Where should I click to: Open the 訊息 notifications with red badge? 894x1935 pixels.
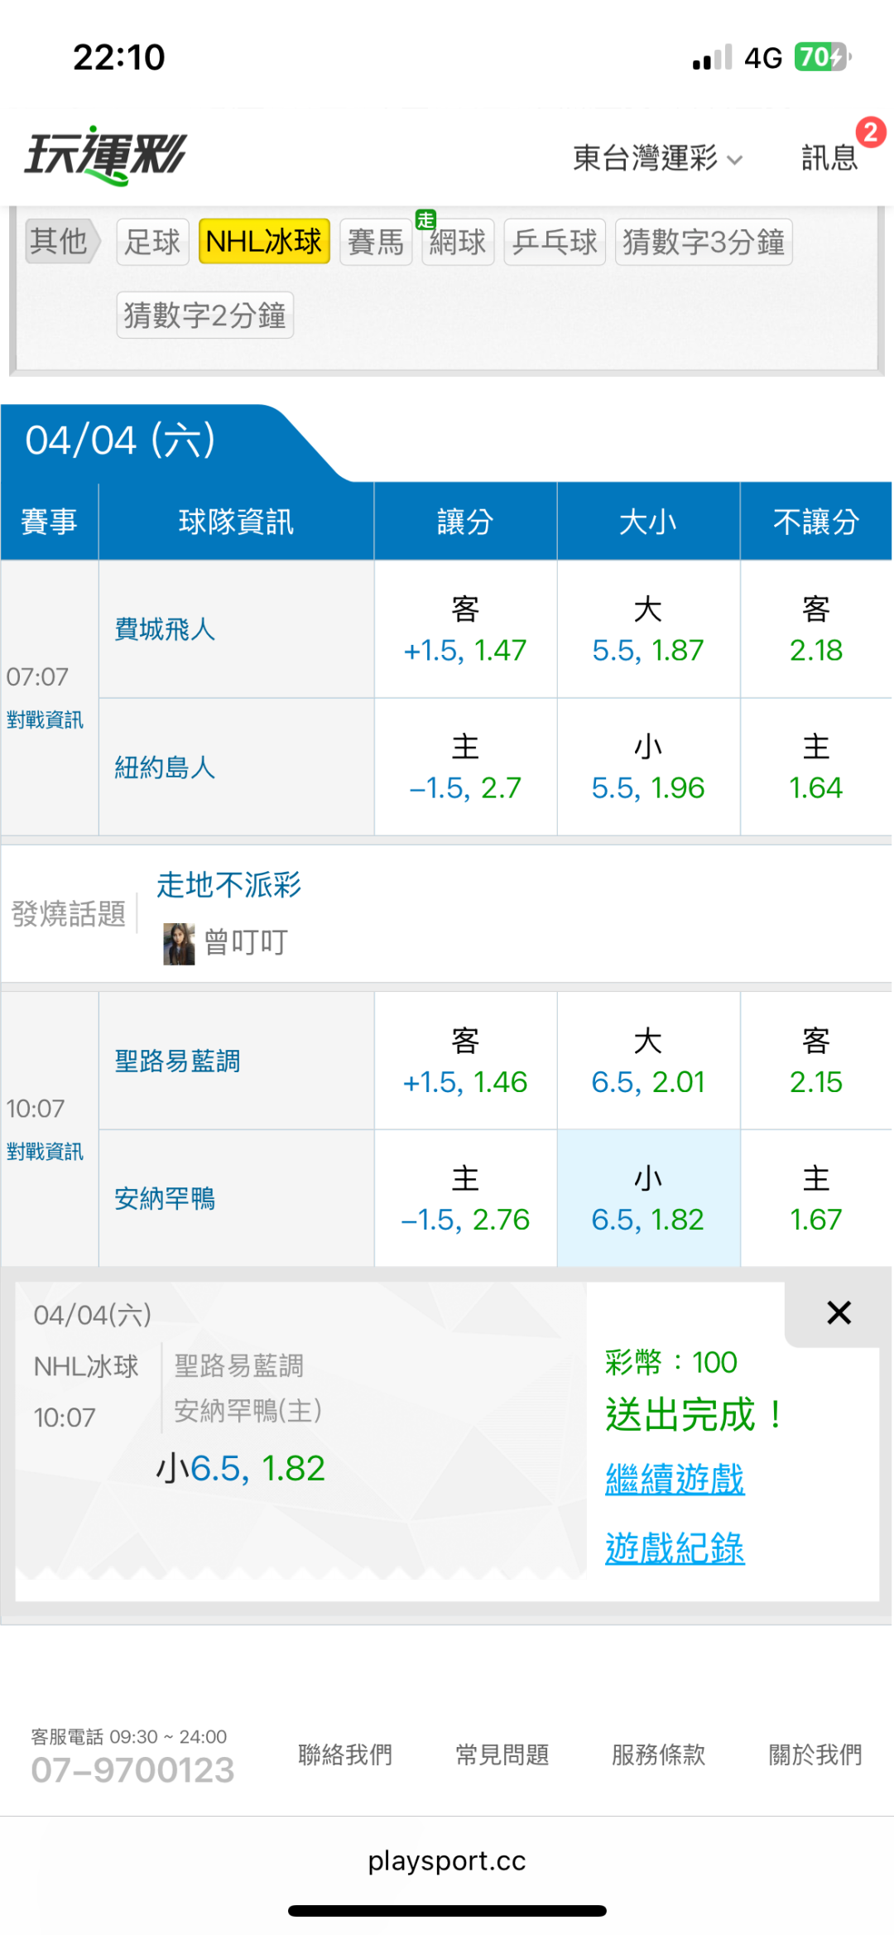point(830,156)
